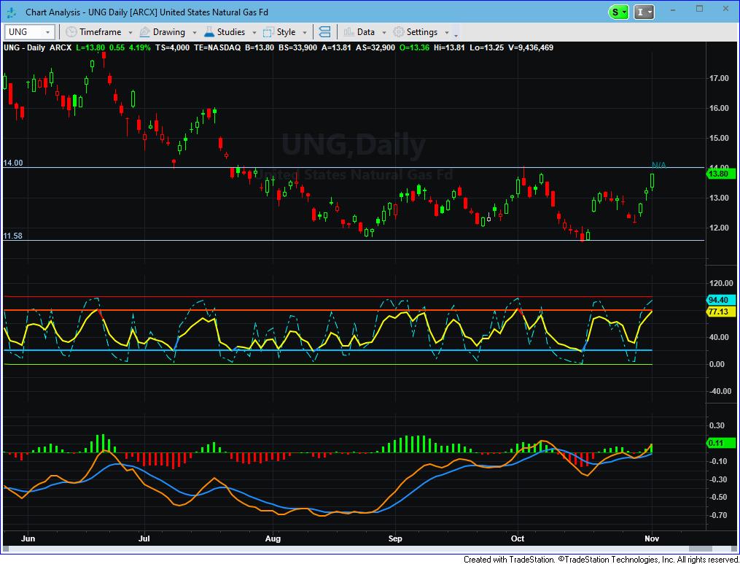Maximize the Chart Analysis window
This screenshot has height=564, width=740.
click(x=699, y=9)
